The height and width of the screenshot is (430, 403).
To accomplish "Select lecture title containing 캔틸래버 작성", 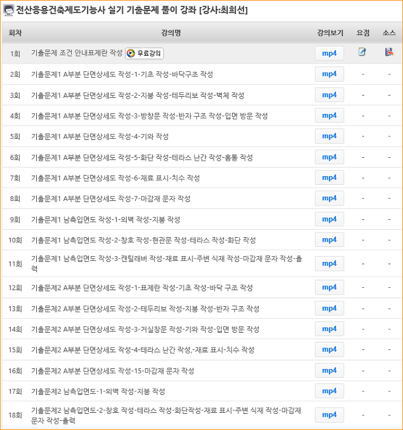I will tap(166, 264).
